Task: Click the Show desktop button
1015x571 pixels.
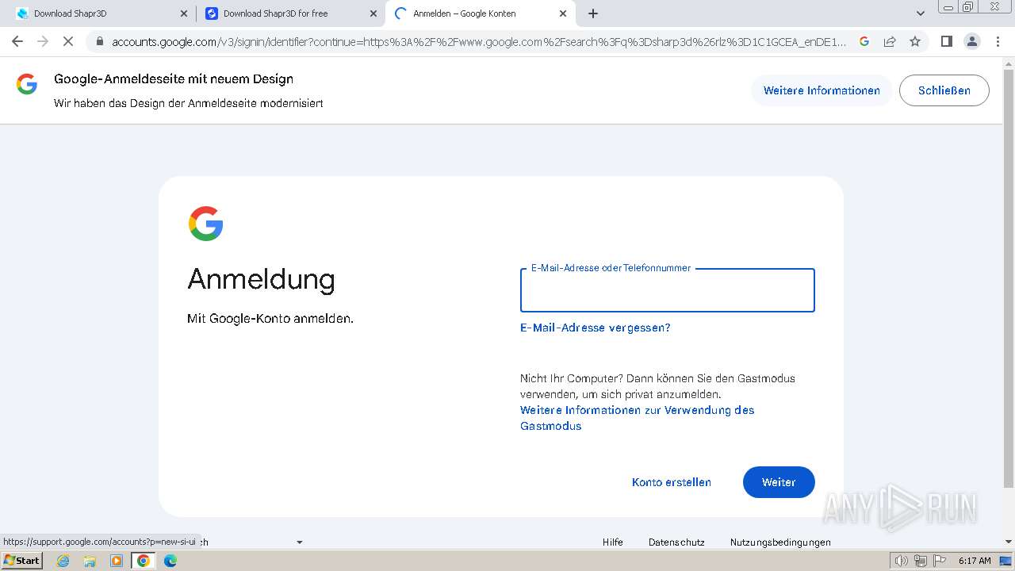Action: [x=1005, y=561]
